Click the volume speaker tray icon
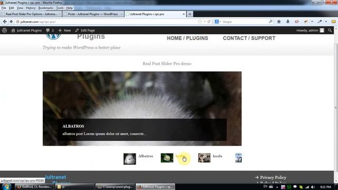 (x=313, y=187)
